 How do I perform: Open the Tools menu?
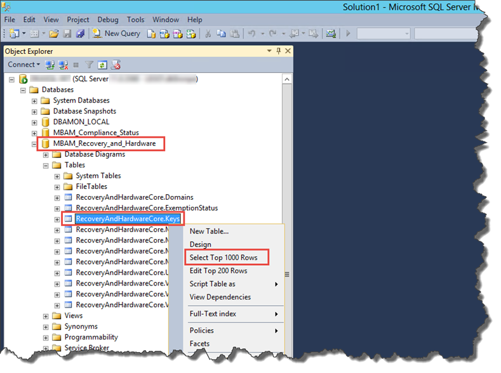point(136,20)
